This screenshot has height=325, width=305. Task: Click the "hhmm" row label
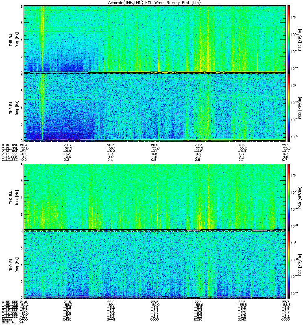tap(7, 319)
